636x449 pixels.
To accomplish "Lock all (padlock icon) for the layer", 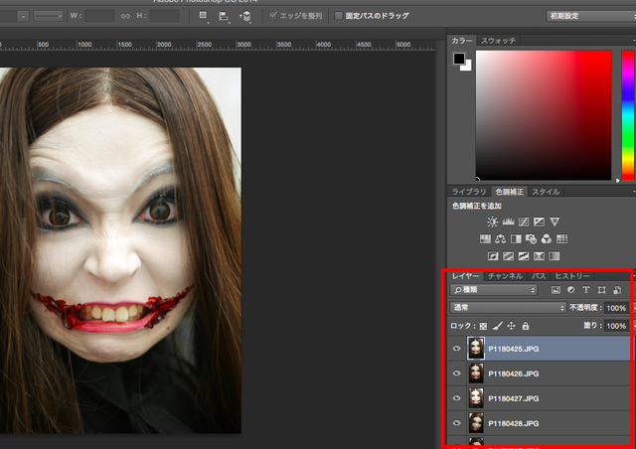I will tap(526, 325).
